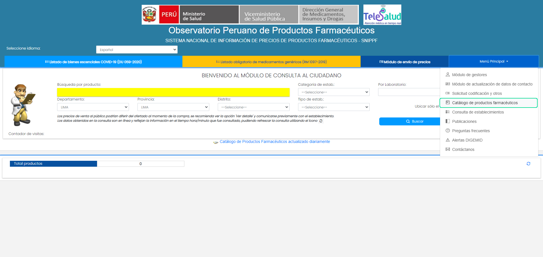
Task: Click the Alertas DIGEMID warning icon
Action: click(448, 140)
